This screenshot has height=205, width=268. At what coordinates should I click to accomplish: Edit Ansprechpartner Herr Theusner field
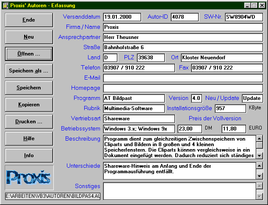(183, 37)
